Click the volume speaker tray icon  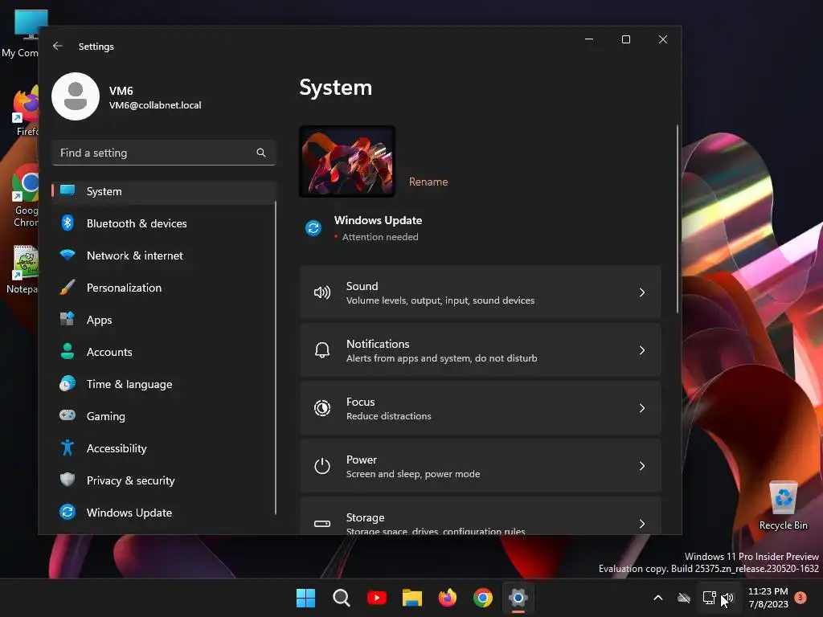pos(727,598)
